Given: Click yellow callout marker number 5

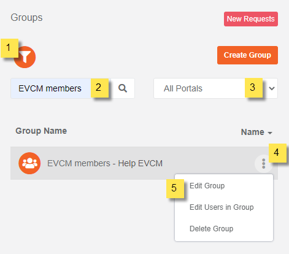Looking at the screenshot, I should (x=175, y=188).
